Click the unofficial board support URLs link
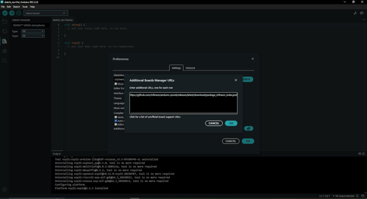The width and height of the screenshot is (367, 199). [155, 117]
